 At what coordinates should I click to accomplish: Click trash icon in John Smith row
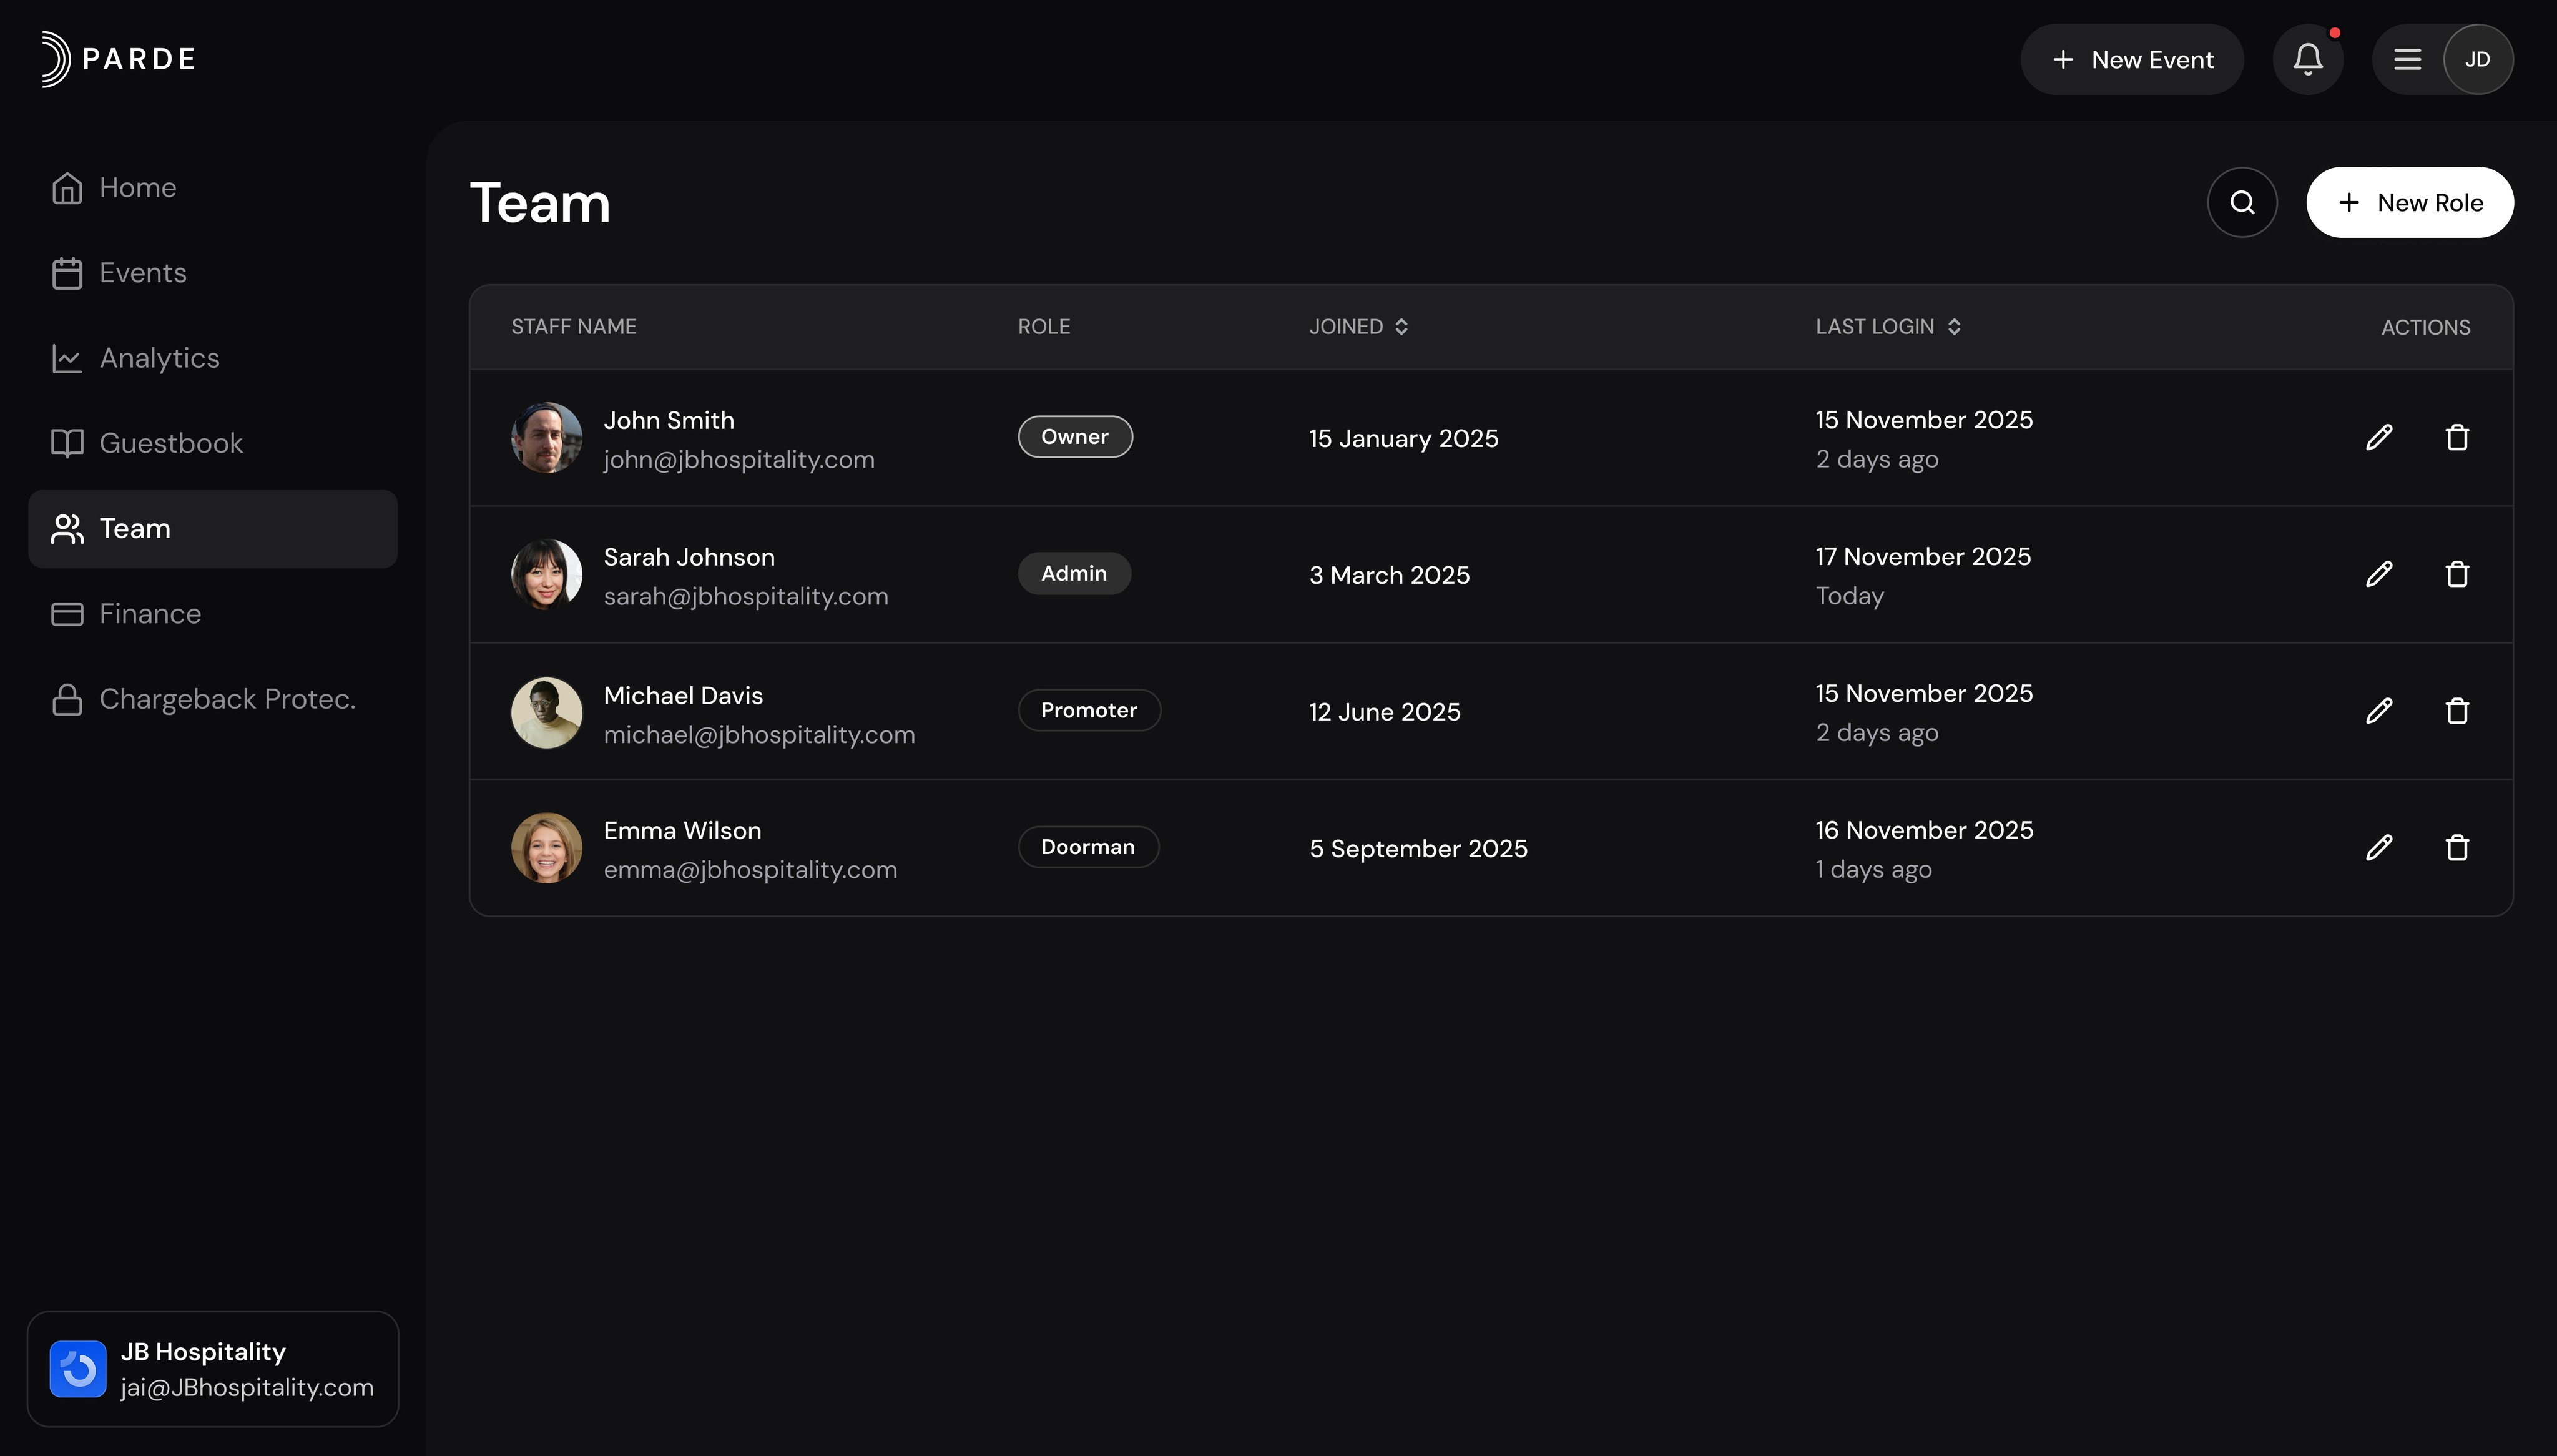click(2456, 437)
